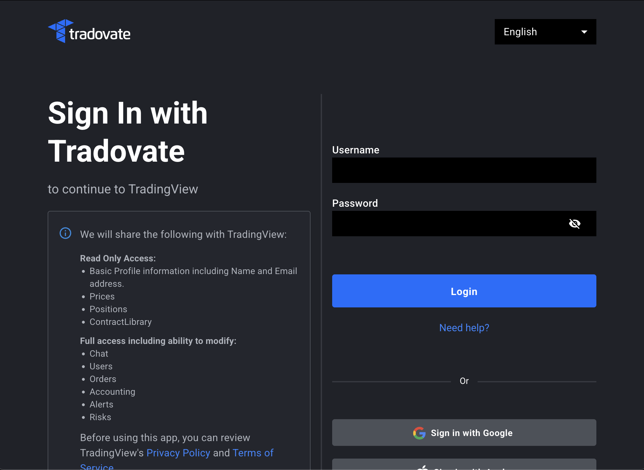This screenshot has width=644, height=470.
Task: Open the English language dropdown
Action: pos(545,32)
